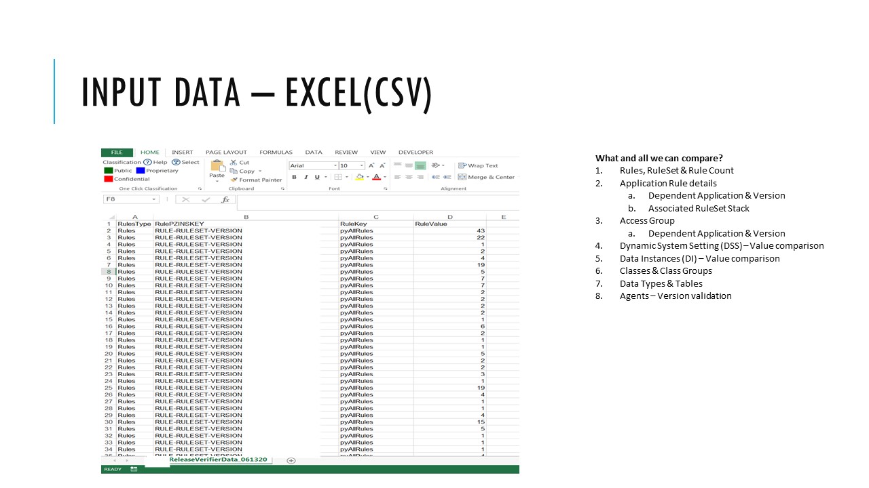The image size is (869, 488).
Task: Toggle Wrap Text
Action: (478, 165)
